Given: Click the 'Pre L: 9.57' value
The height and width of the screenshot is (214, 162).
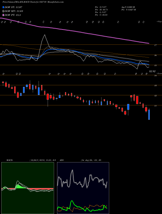Looking at the screenshot, I should click(101, 12).
